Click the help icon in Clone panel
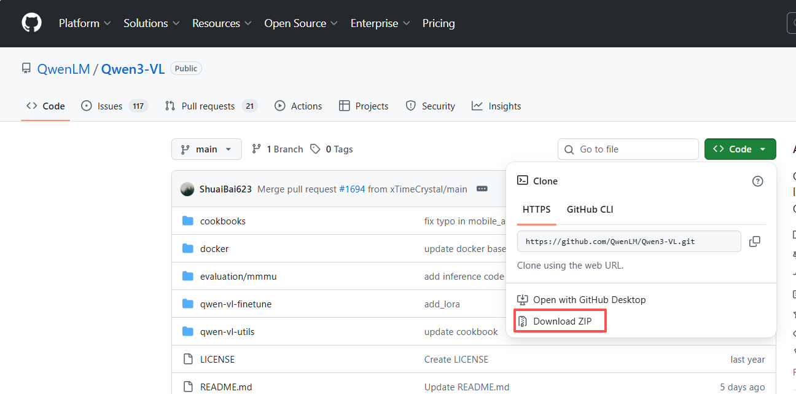The height and width of the screenshot is (394, 796). point(758,181)
